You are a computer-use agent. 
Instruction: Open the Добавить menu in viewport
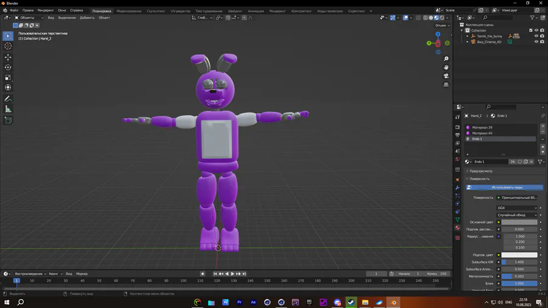click(x=87, y=18)
